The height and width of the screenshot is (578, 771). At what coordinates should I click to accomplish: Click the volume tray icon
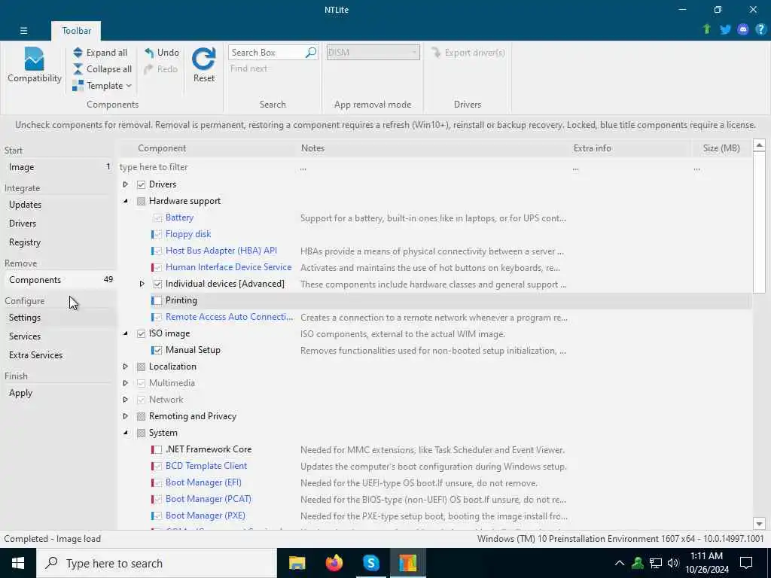673,563
